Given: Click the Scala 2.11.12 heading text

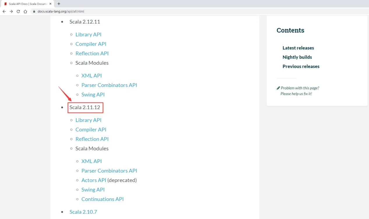Looking at the screenshot, I should [x=85, y=107].
